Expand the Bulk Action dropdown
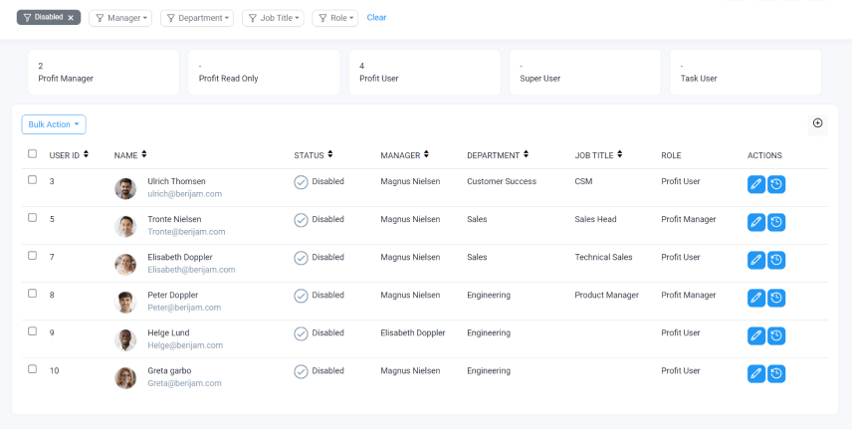The width and height of the screenshot is (852, 430). point(54,124)
